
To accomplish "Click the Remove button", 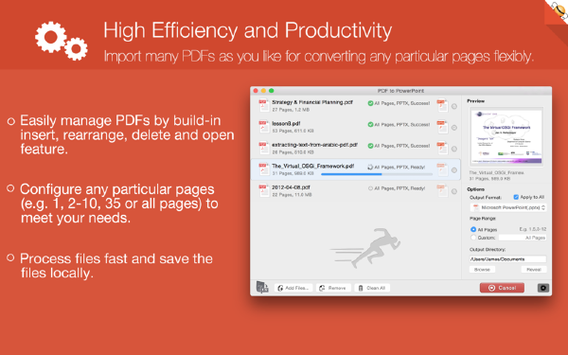I will (x=333, y=288).
